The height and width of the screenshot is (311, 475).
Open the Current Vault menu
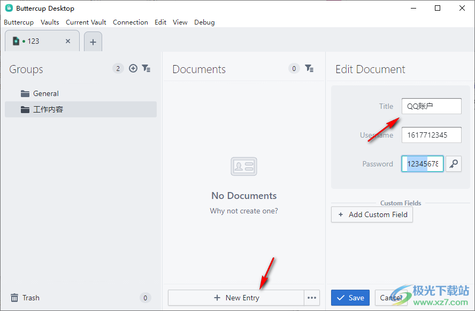pos(86,22)
